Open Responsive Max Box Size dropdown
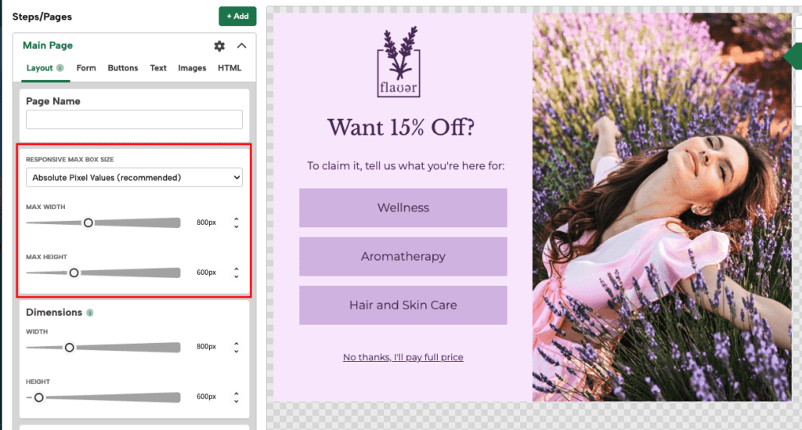This screenshot has height=430, width=802. click(x=134, y=178)
